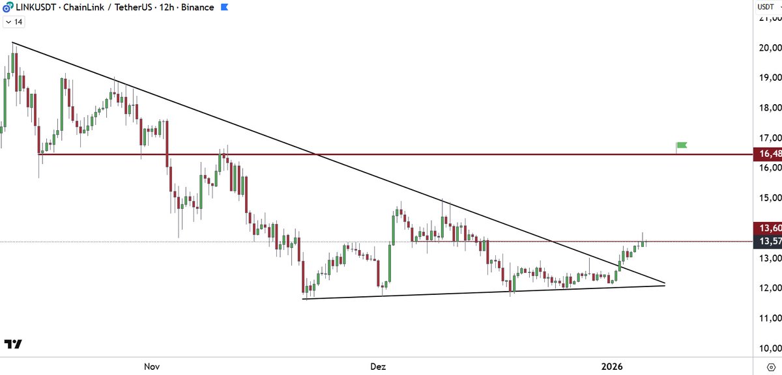Click the 13,60 red price label
Image resolution: width=782 pixels, height=375 pixels.
pyautogui.click(x=765, y=228)
